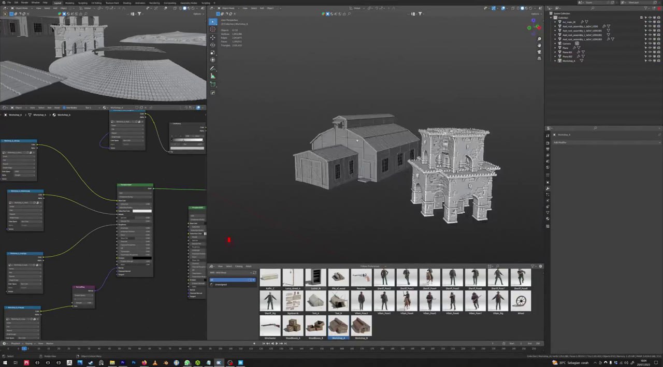
Task: Open the BMS - Wild West library dropdown
Action: pos(230,273)
